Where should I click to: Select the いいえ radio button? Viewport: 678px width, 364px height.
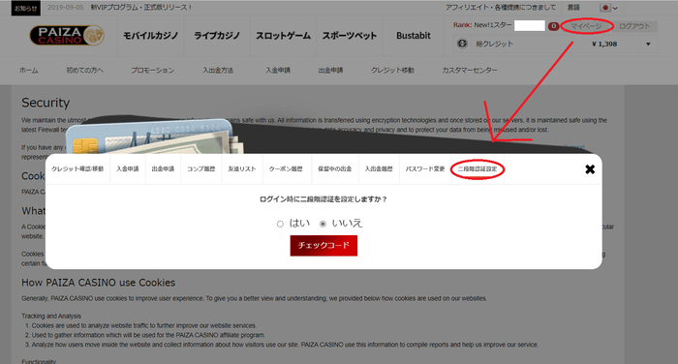coord(323,224)
